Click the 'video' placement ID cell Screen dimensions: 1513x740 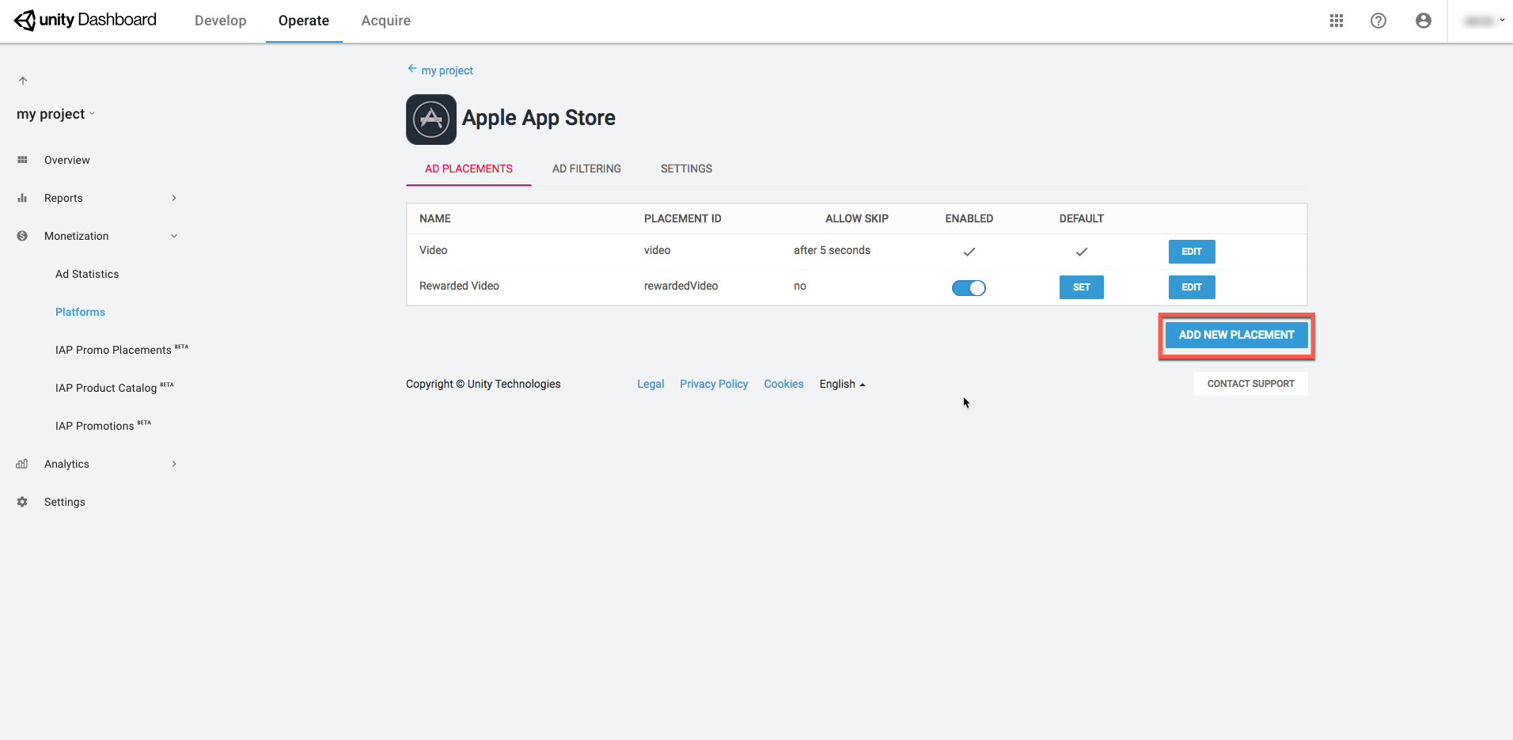click(658, 250)
